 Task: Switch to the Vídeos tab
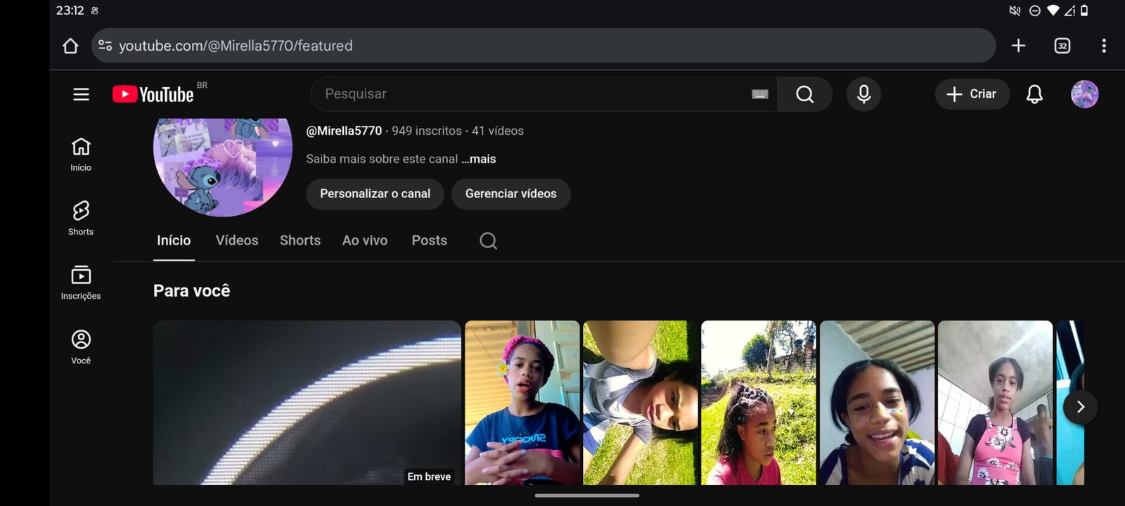point(237,240)
